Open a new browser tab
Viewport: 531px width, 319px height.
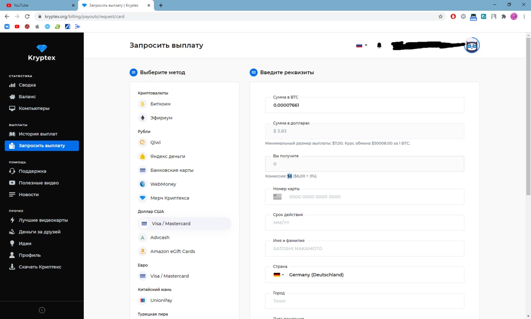(161, 5)
